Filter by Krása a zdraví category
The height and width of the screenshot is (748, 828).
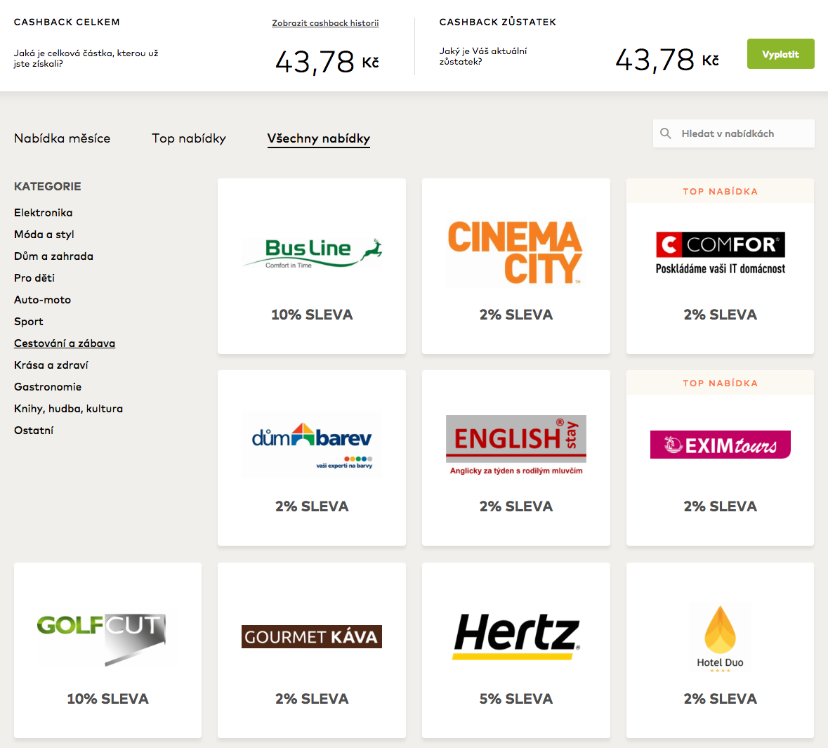[51, 365]
